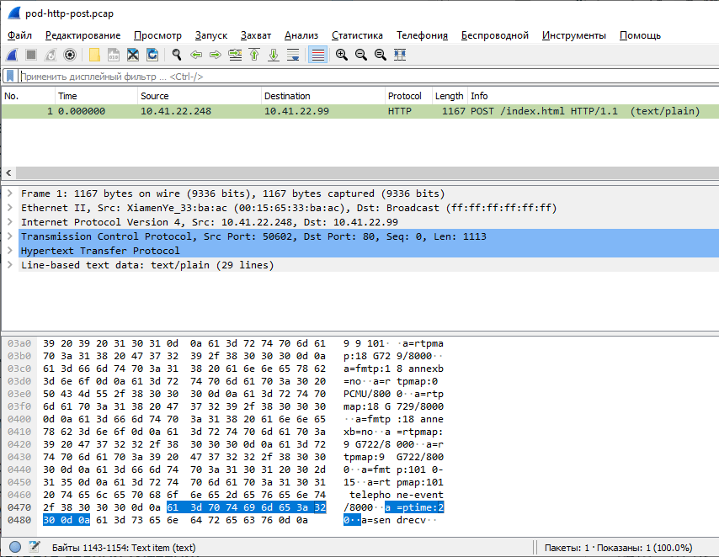Open a capture file with the folder icon

(94, 55)
